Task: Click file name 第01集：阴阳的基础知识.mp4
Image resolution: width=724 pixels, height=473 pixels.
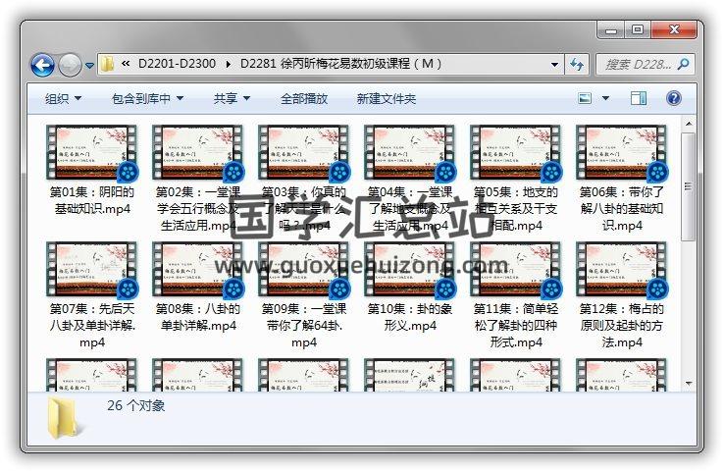Action: point(92,200)
